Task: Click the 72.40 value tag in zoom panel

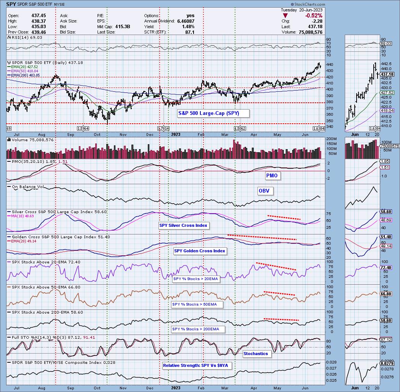Action: click(x=386, y=268)
